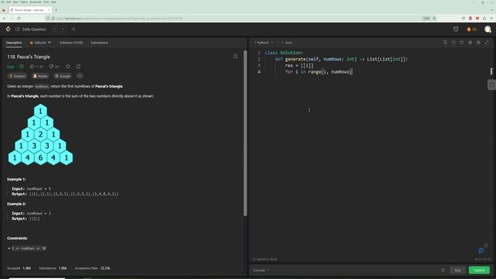Click the Saved to cloud status
Image resolution: width=496 pixels, height=279 pixels.
[x=265, y=259]
